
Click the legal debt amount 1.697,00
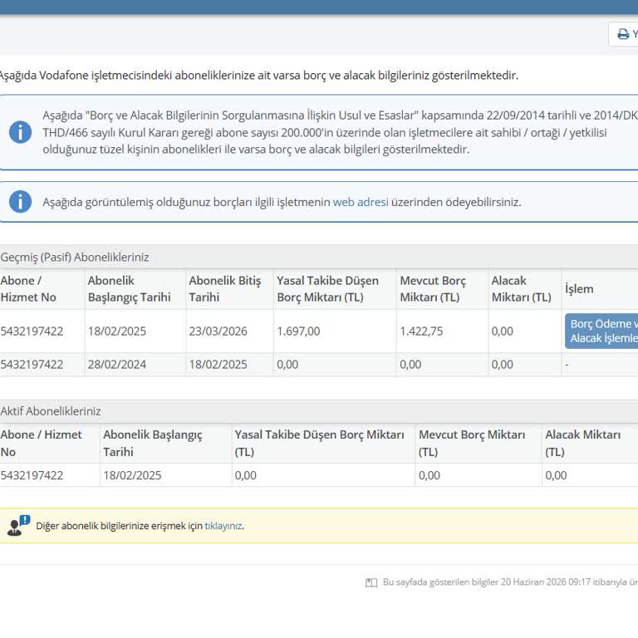(x=298, y=331)
